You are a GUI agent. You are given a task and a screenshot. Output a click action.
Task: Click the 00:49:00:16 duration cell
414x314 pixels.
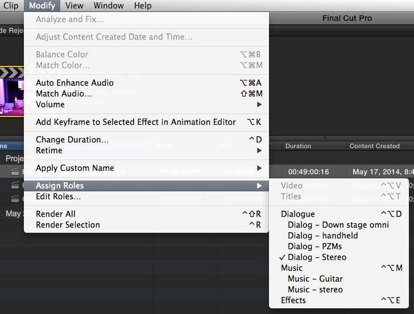[x=308, y=172]
